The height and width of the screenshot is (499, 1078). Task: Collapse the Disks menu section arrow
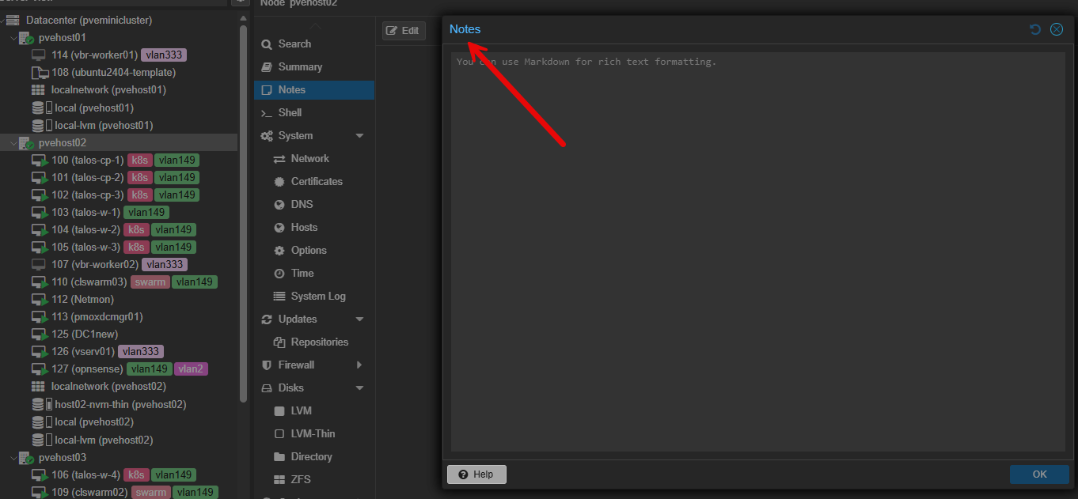click(x=360, y=388)
